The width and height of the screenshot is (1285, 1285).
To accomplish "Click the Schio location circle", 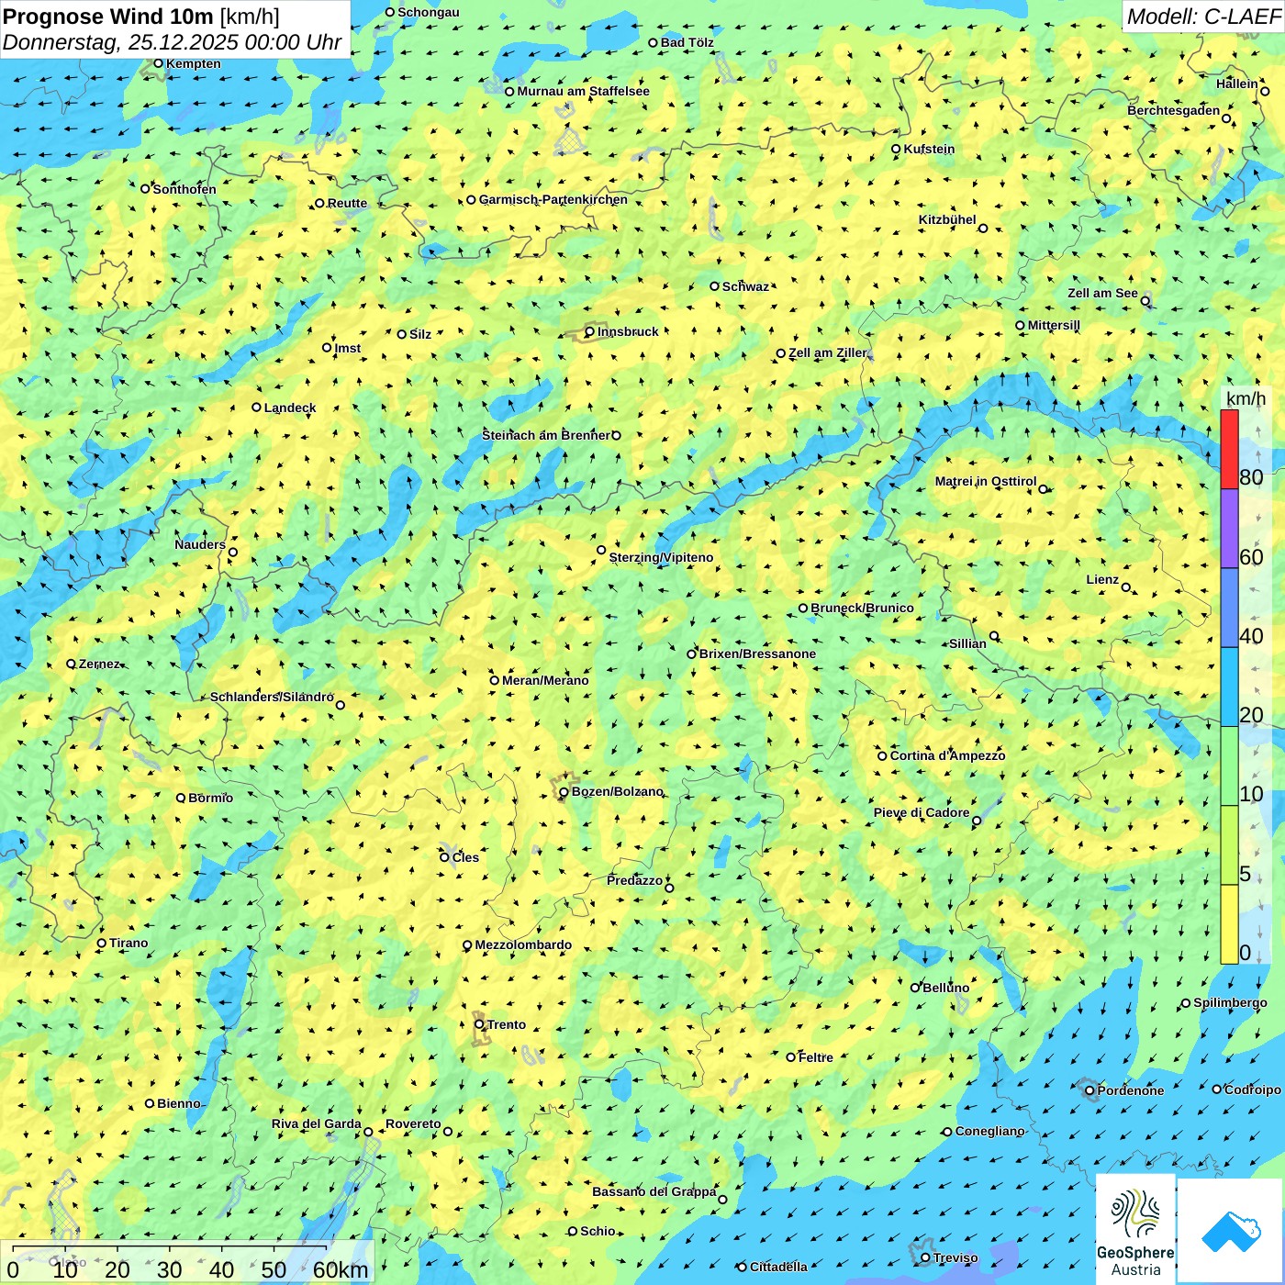I will coord(573,1231).
